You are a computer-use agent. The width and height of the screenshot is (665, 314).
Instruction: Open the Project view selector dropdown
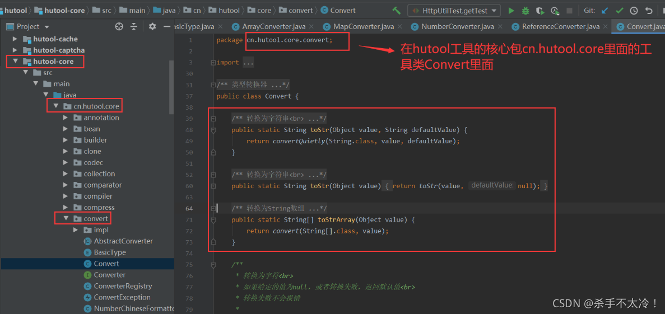click(x=28, y=27)
